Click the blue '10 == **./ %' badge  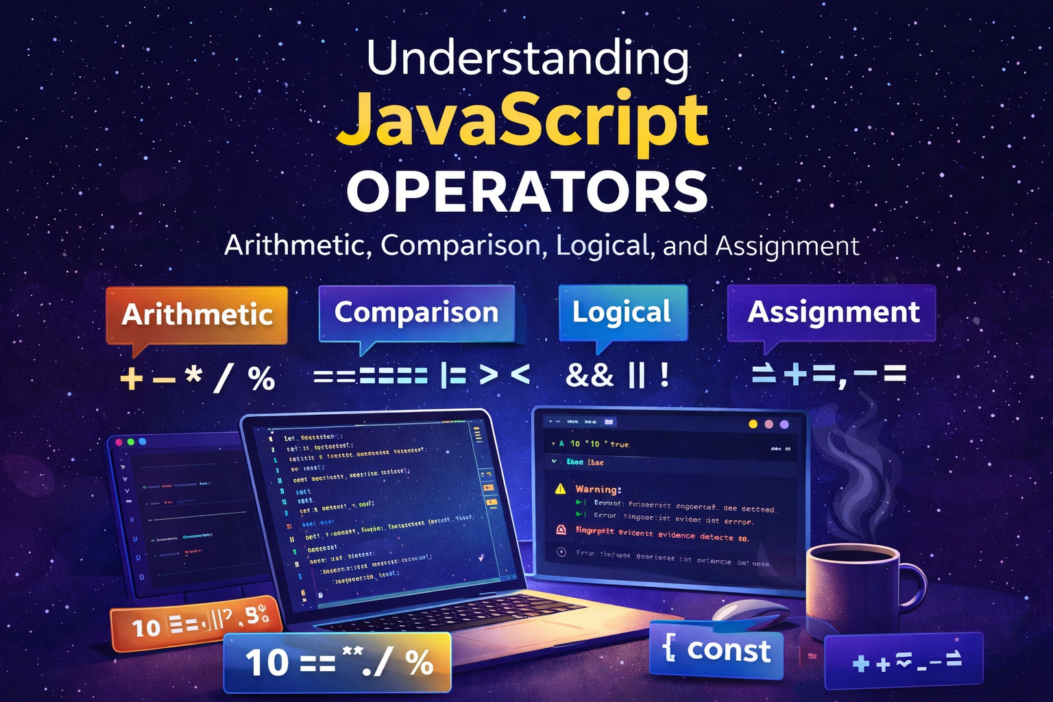pyautogui.click(x=338, y=662)
